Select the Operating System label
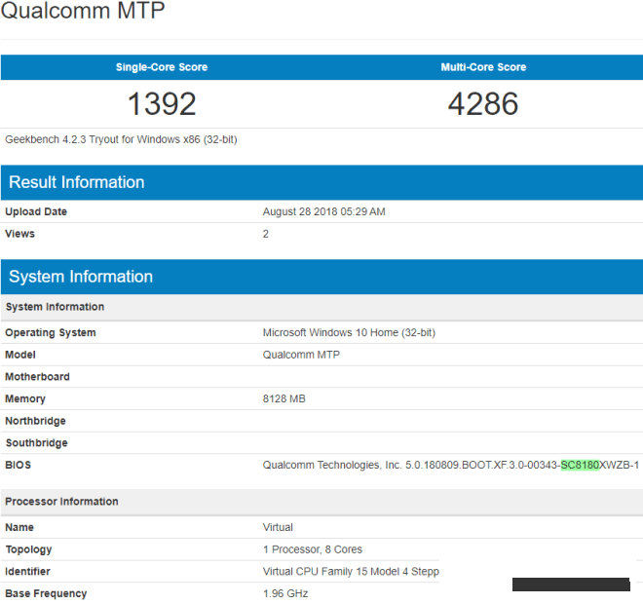The height and width of the screenshot is (604, 643). 51,332
